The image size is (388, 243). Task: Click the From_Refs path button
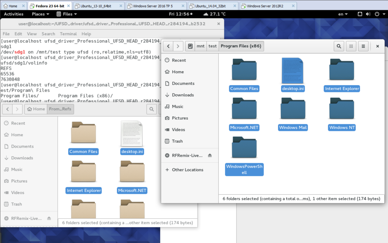tap(60, 109)
